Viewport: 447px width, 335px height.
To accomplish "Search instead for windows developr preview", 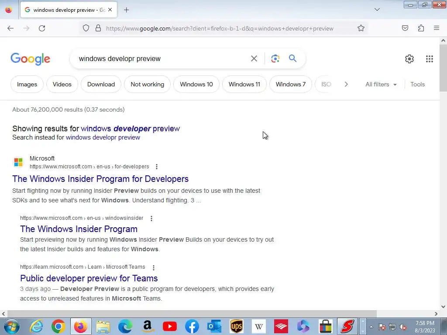I will click(x=103, y=137).
